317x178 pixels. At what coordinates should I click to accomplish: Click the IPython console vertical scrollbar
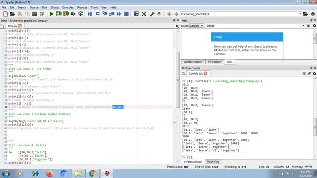315,127
